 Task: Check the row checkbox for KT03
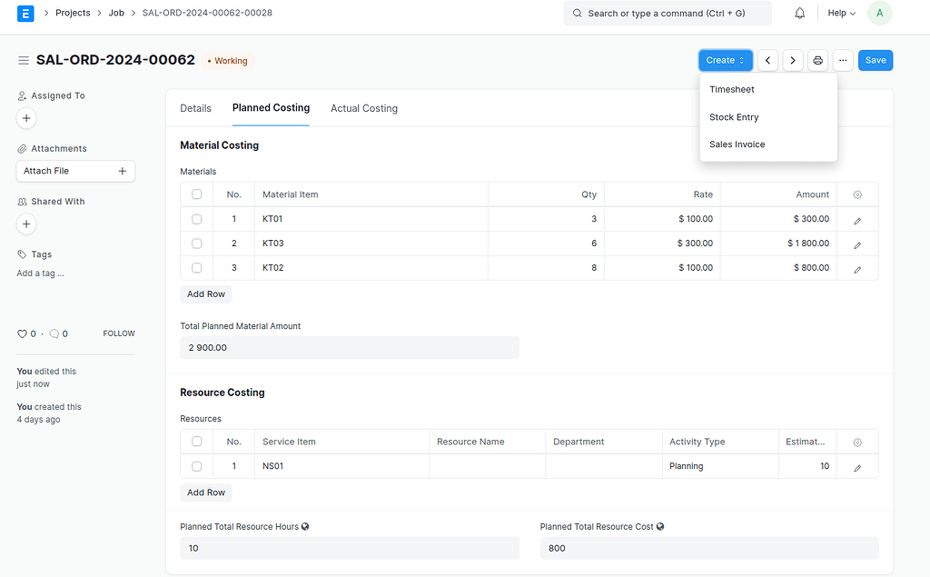196,244
